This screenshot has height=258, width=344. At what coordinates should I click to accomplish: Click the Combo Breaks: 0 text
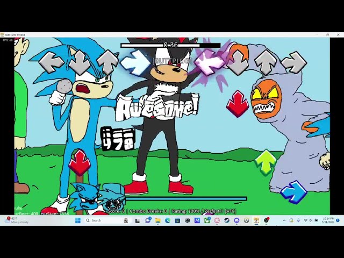148,211
